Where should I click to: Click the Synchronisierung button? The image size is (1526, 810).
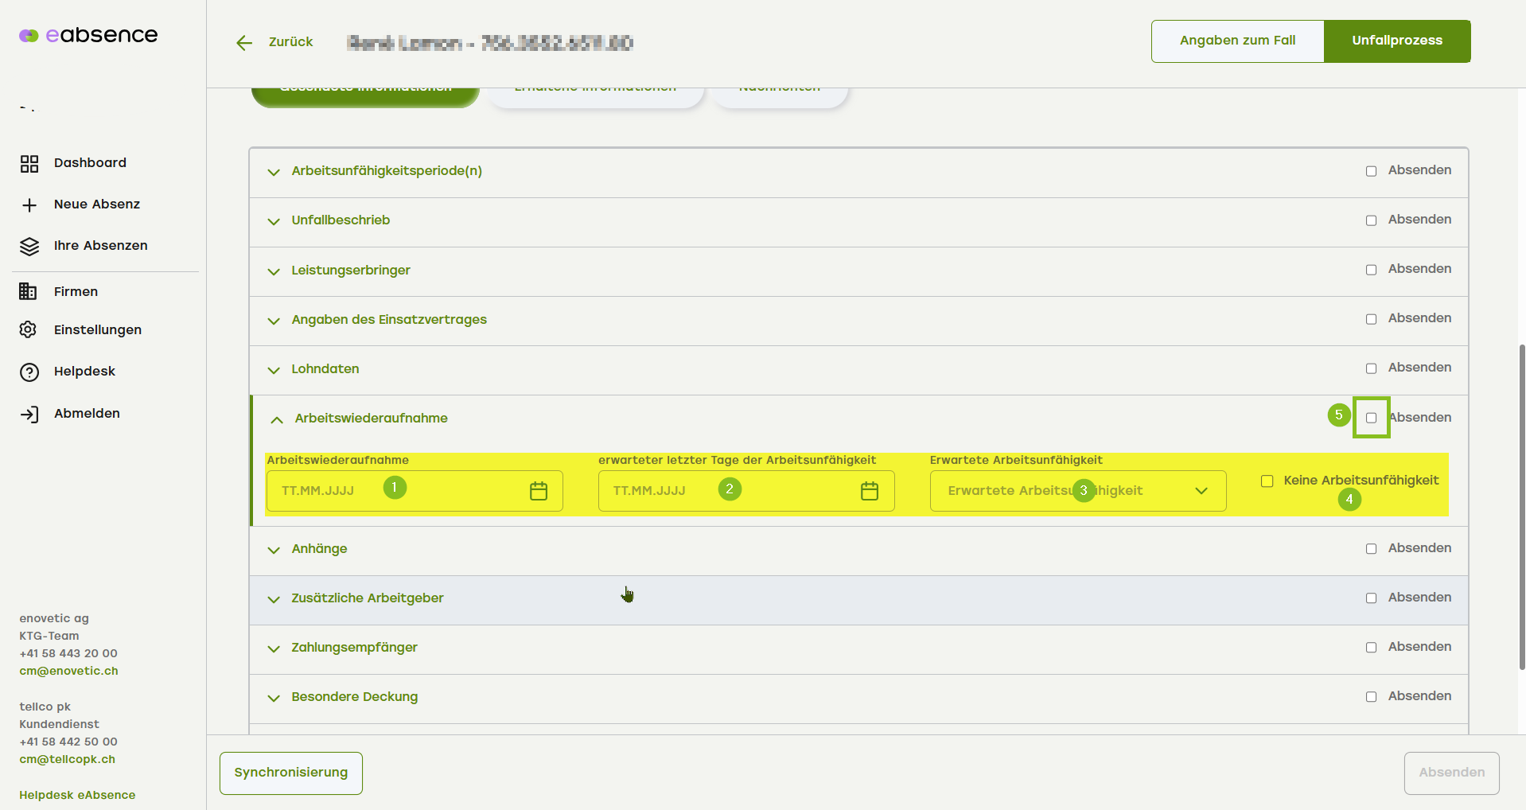290,773
